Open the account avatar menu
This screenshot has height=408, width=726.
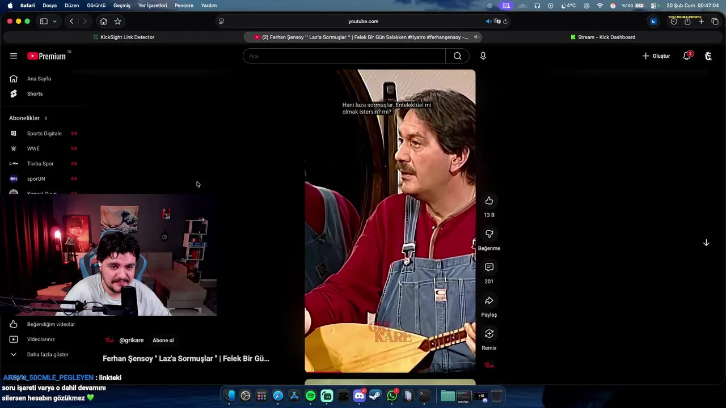[x=708, y=56]
